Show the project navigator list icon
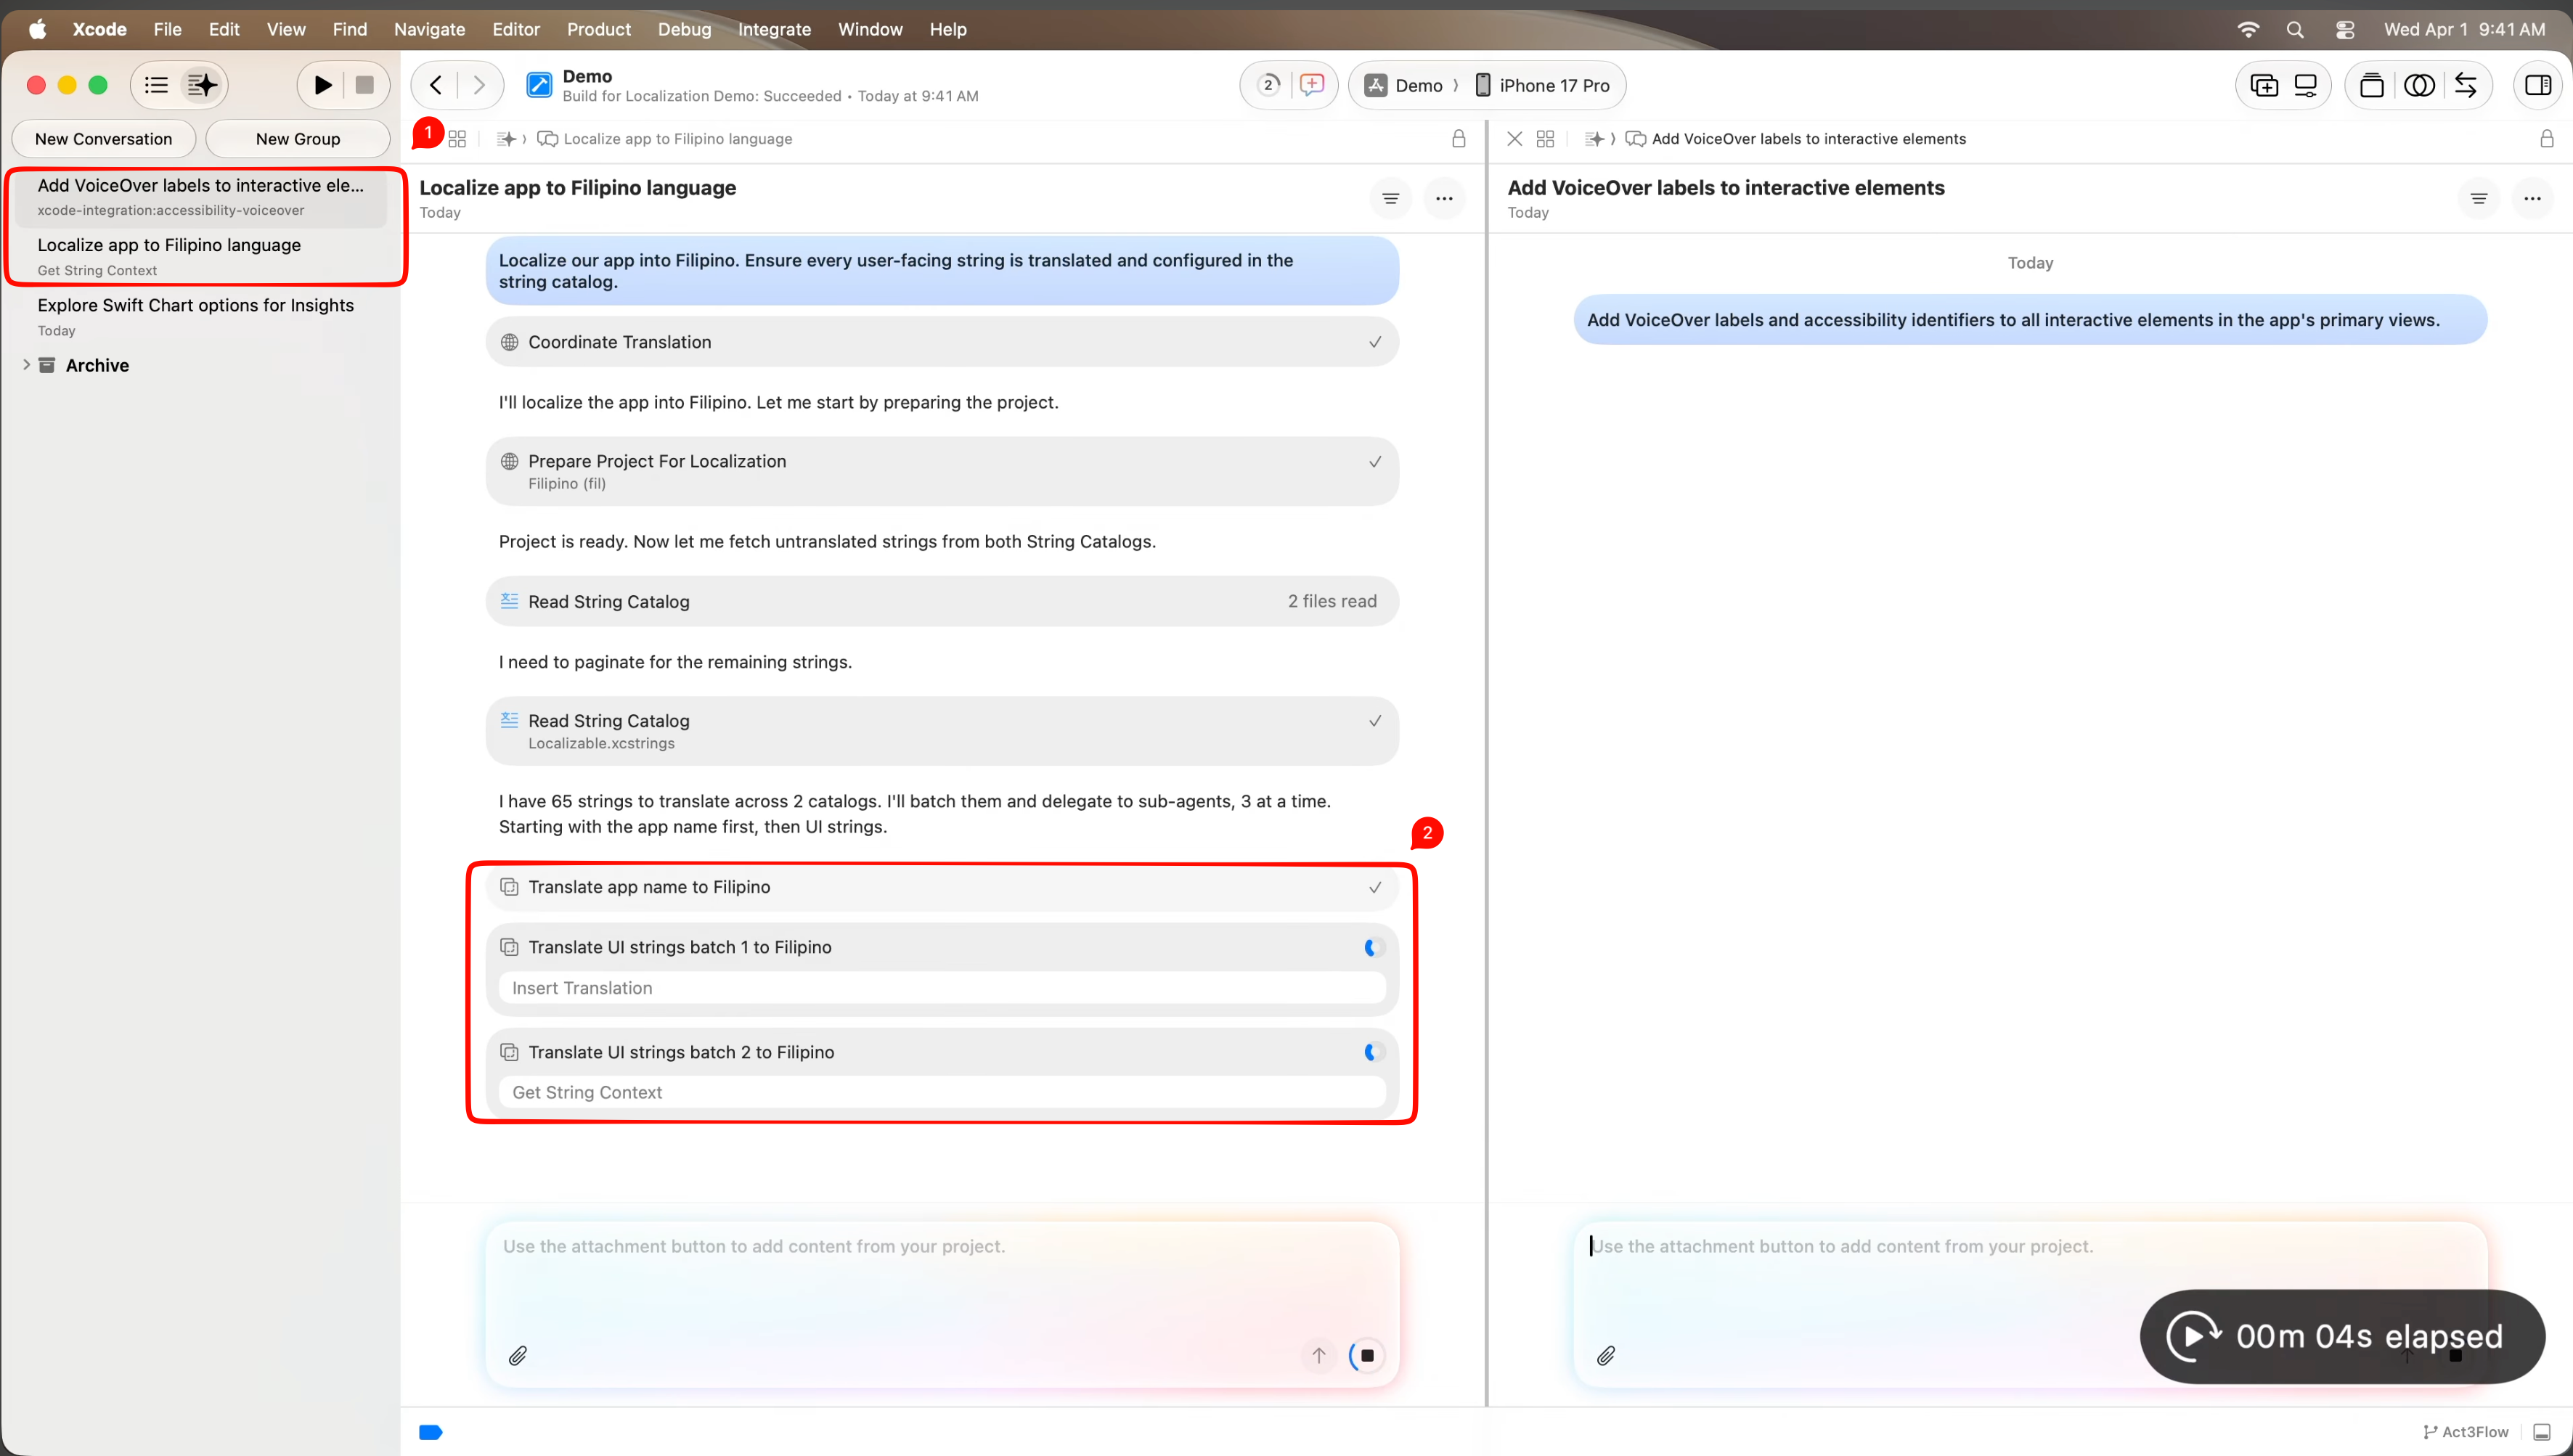Viewport: 2573px width, 1456px height. click(156, 85)
